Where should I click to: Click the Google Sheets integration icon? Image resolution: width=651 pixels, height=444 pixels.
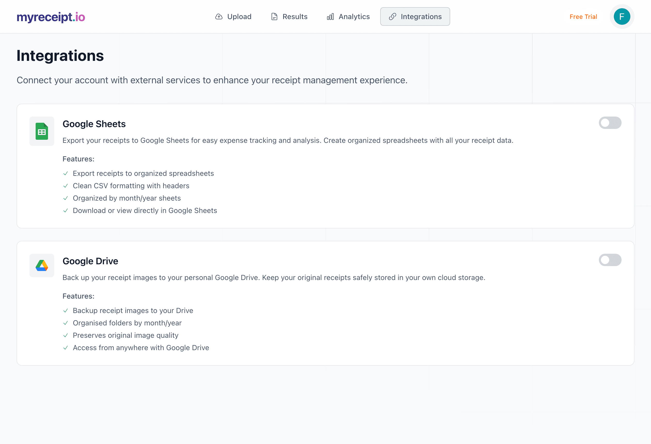pyautogui.click(x=42, y=131)
